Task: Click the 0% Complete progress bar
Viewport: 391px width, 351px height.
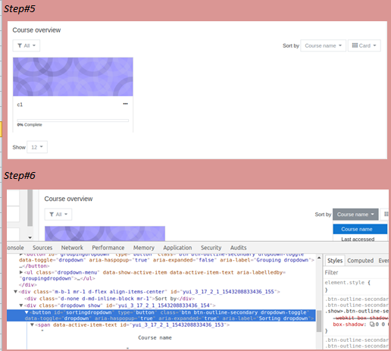Action: coord(73,121)
